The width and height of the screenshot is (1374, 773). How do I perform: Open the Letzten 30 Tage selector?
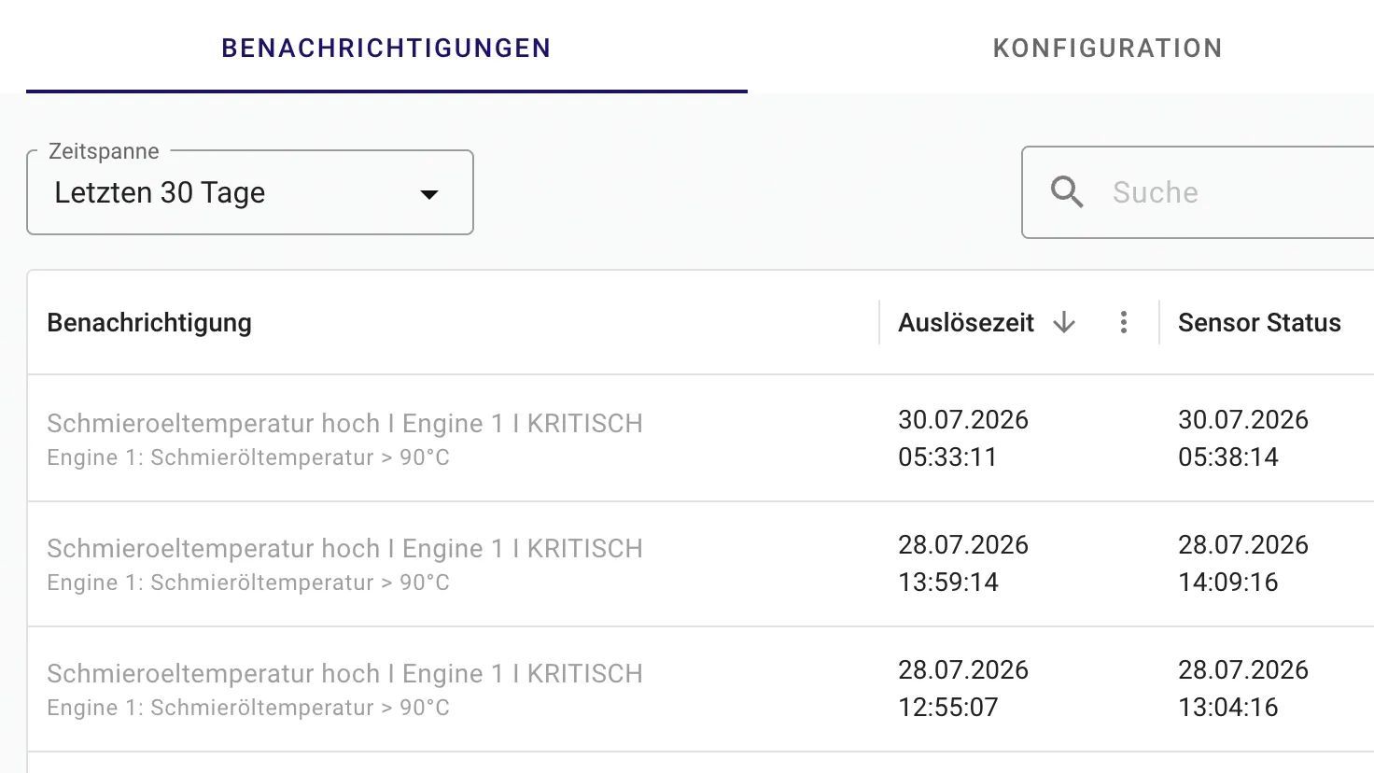coord(250,192)
